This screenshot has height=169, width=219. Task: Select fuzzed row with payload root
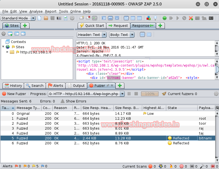[108, 119]
